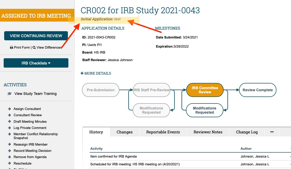Open View Study Team Training activity
This screenshot has width=291, height=169.
35,94
